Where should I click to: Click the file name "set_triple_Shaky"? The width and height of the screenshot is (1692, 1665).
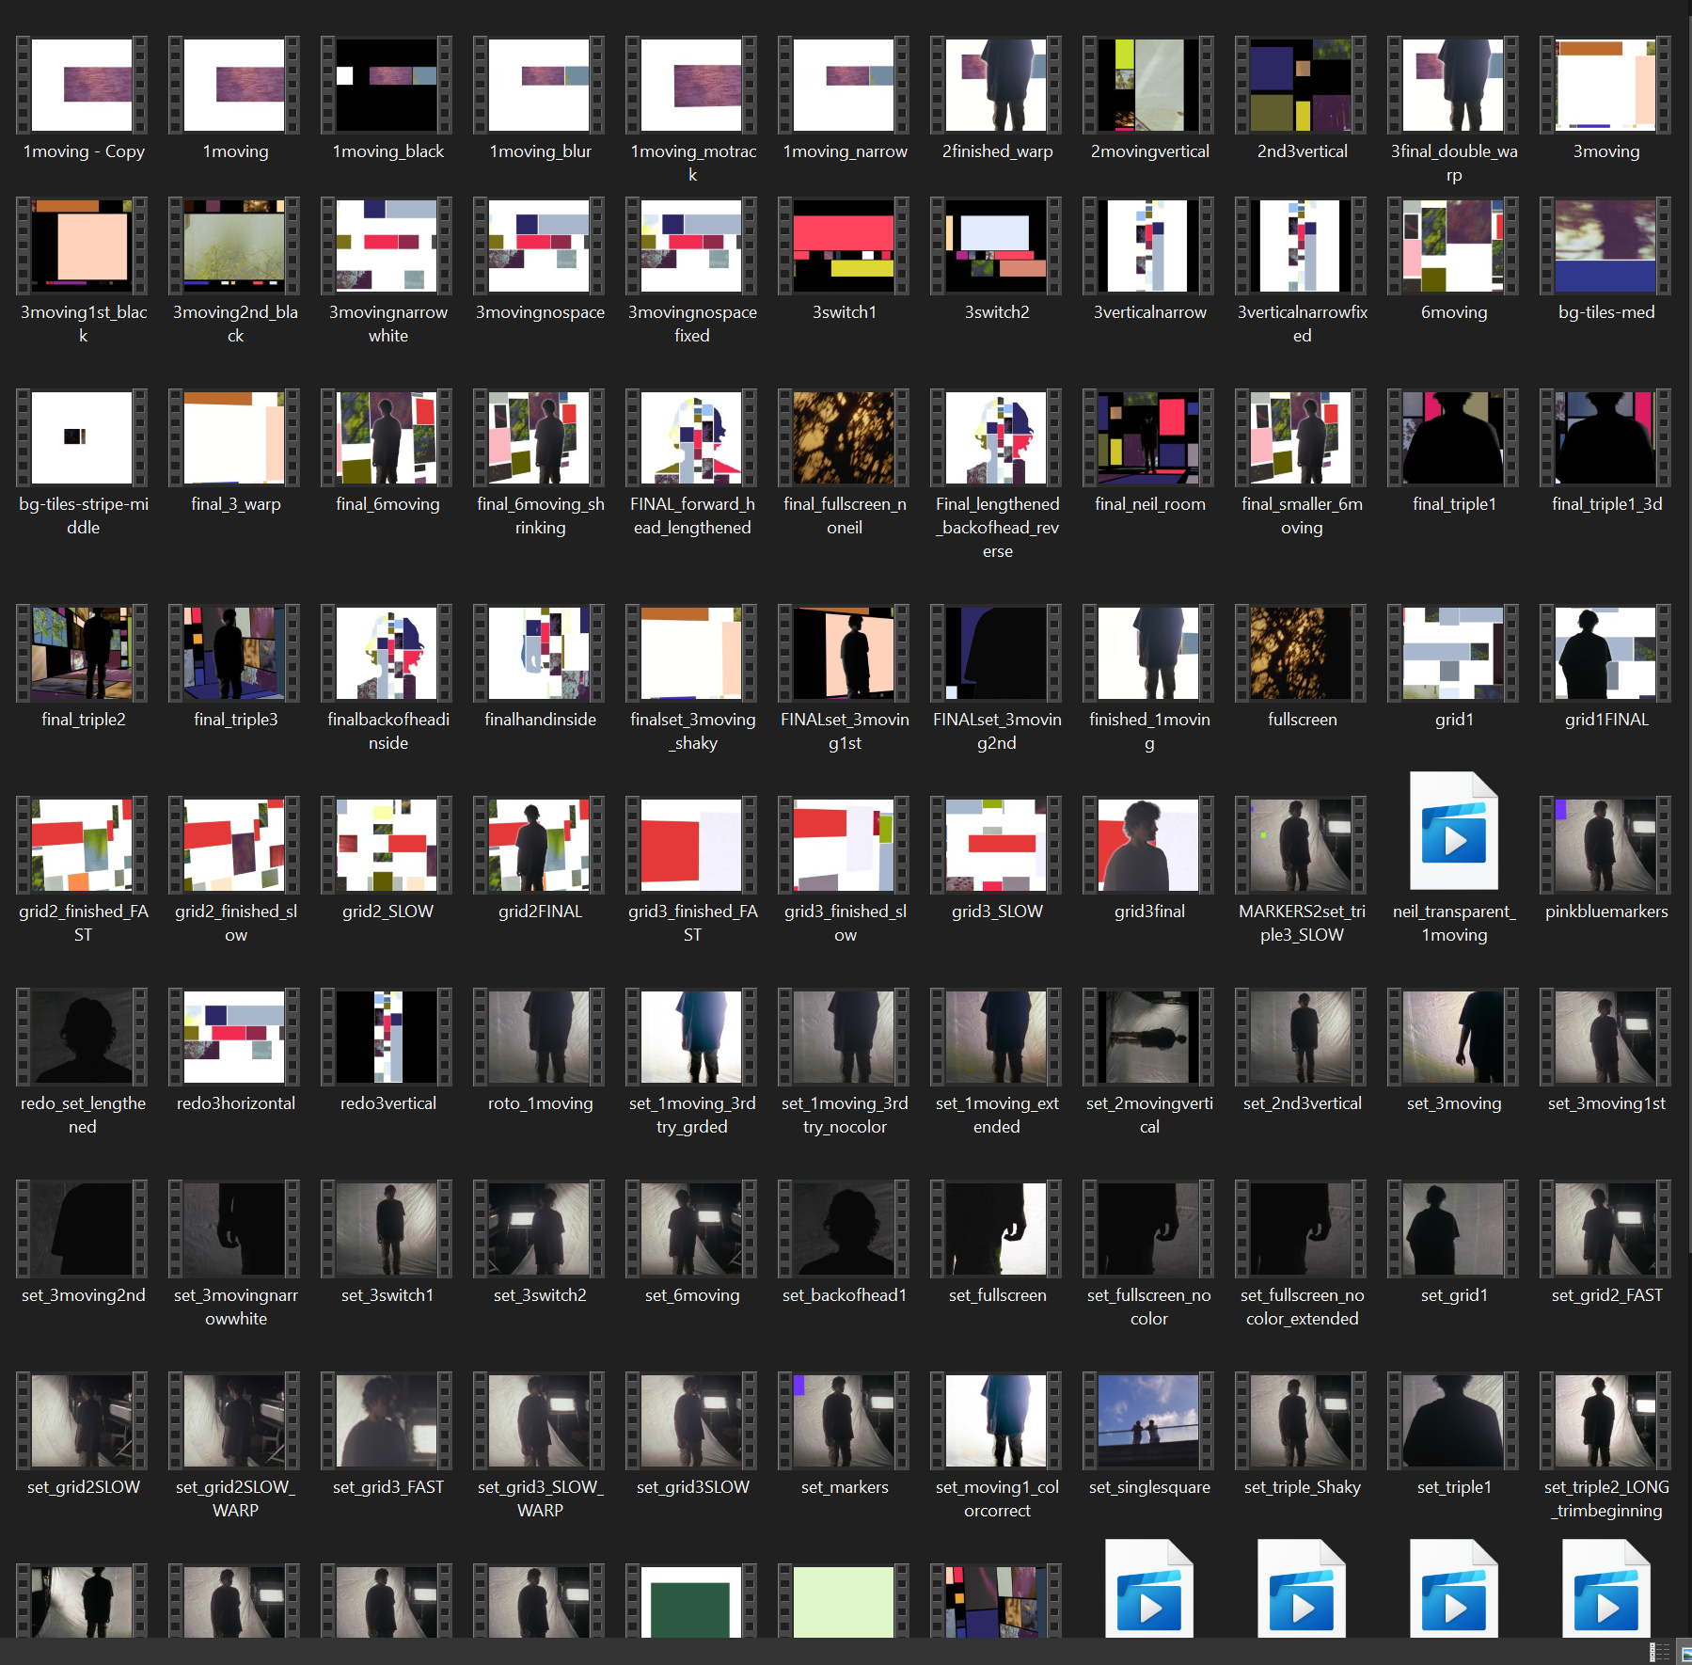coord(1302,1487)
